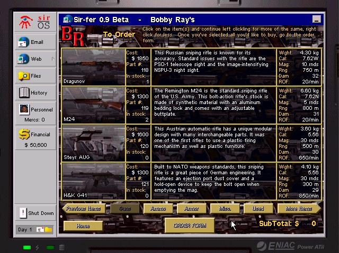Add the Steyr AUG rifle to order
The height and width of the screenshot is (253, 339).
(x=93, y=143)
